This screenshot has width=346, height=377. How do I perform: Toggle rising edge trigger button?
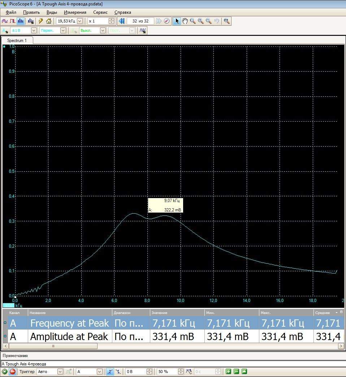[109, 372]
